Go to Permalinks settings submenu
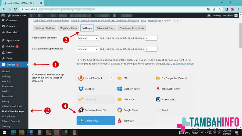This screenshot has height=136, width=242. click(8, 96)
